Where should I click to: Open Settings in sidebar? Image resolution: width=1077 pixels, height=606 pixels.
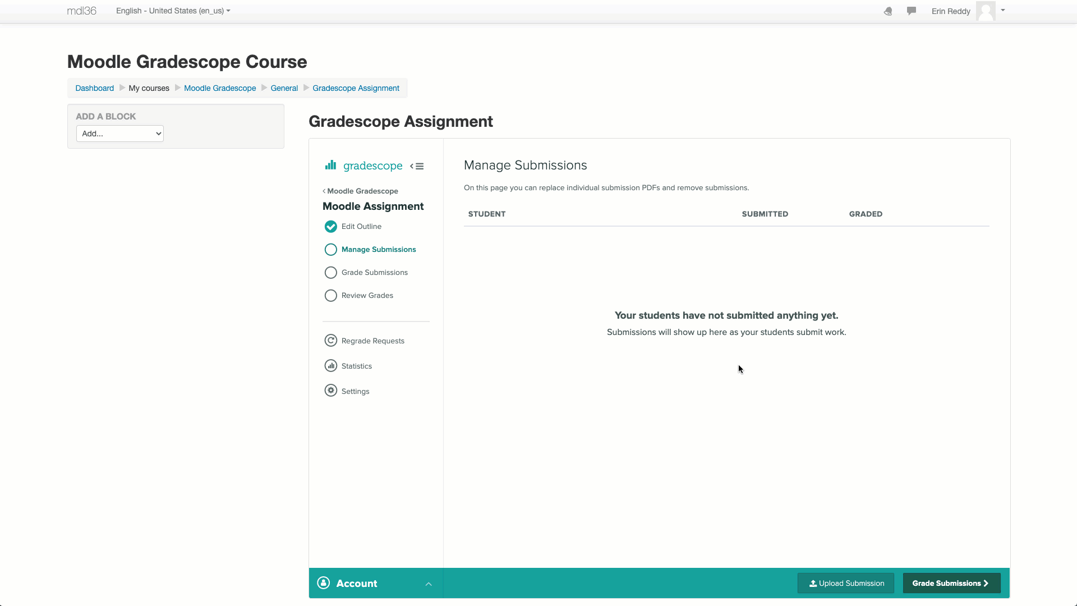(356, 392)
